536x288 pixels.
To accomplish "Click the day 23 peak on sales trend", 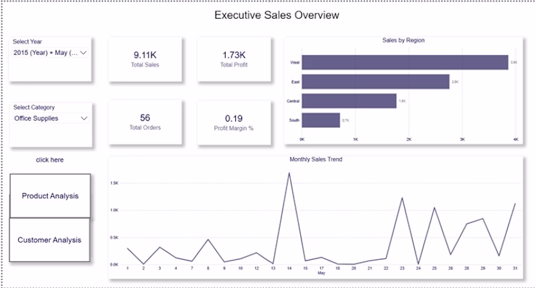I will point(402,198).
